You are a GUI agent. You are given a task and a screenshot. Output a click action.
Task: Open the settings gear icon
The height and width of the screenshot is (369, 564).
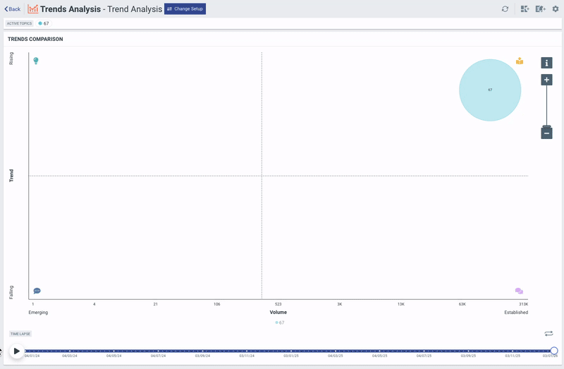point(556,9)
